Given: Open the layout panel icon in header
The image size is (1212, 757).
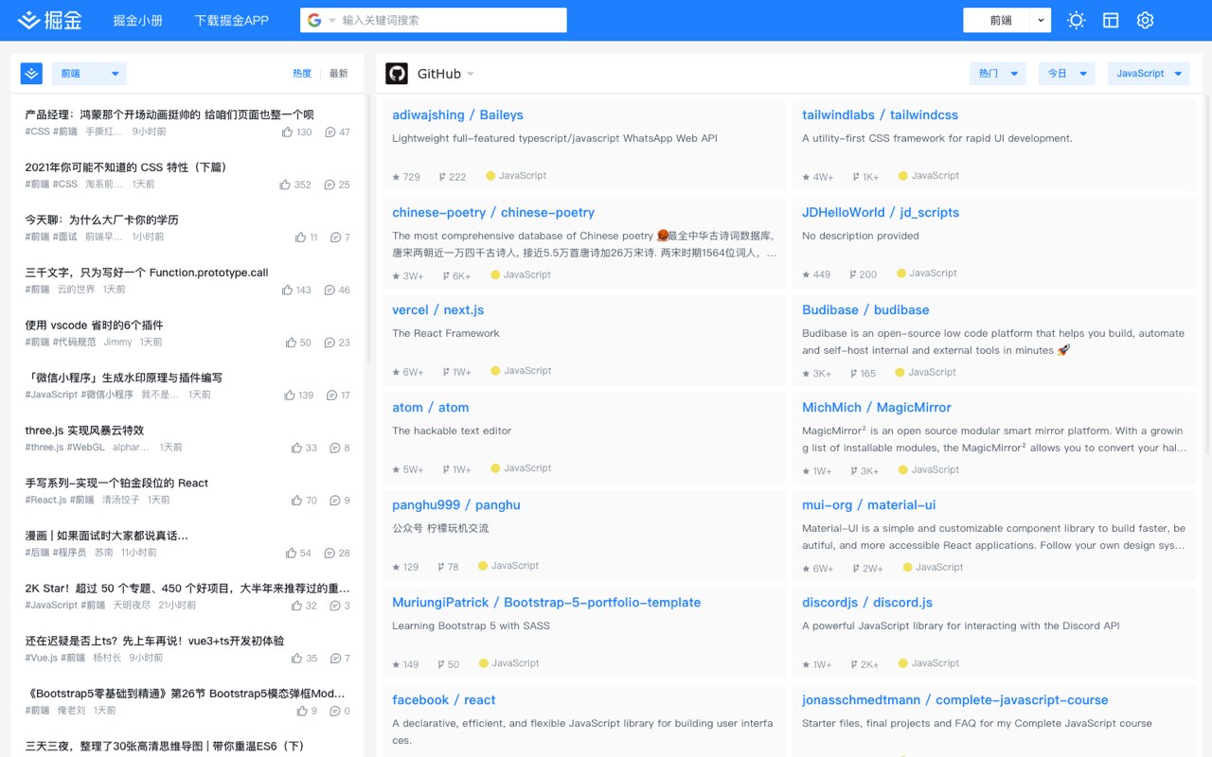Looking at the screenshot, I should pos(1111,20).
